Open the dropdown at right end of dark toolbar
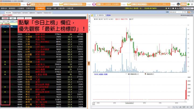Screen dimensions: 194x109 pyautogui.click(x=190, y=8)
